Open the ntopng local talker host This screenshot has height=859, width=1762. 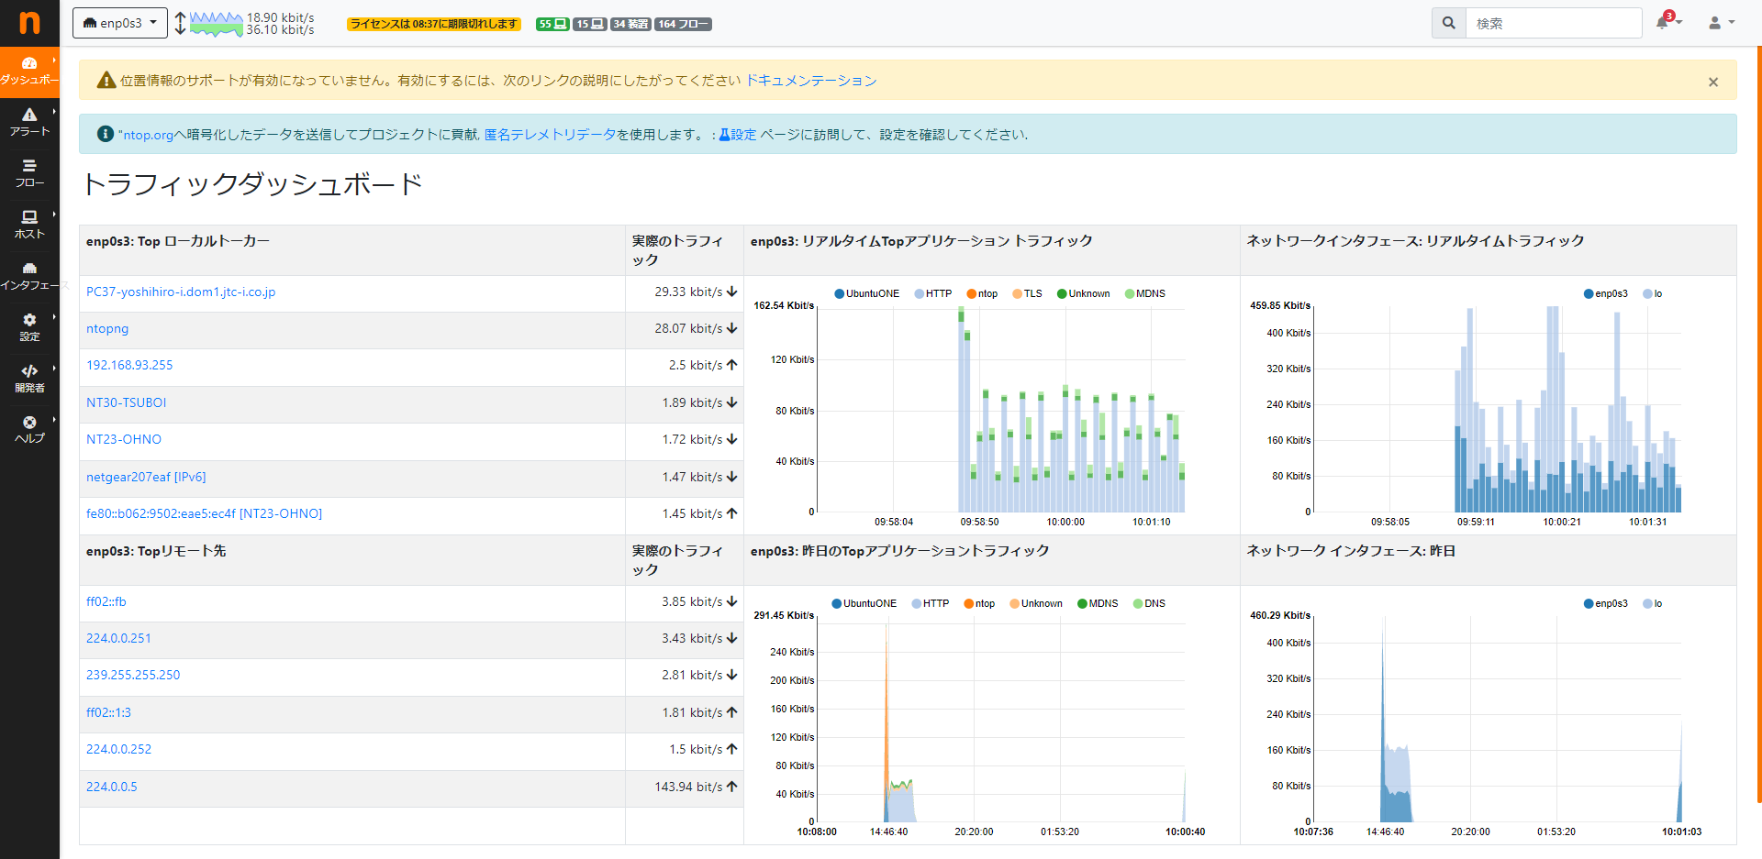107,328
